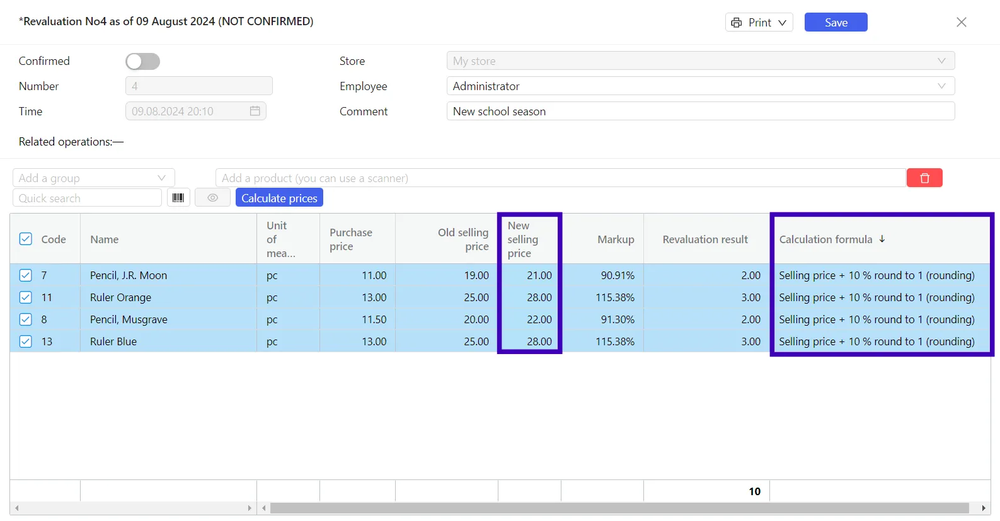This screenshot has height=521, width=1000.
Task: Click the Add a product input field
Action: (560, 178)
